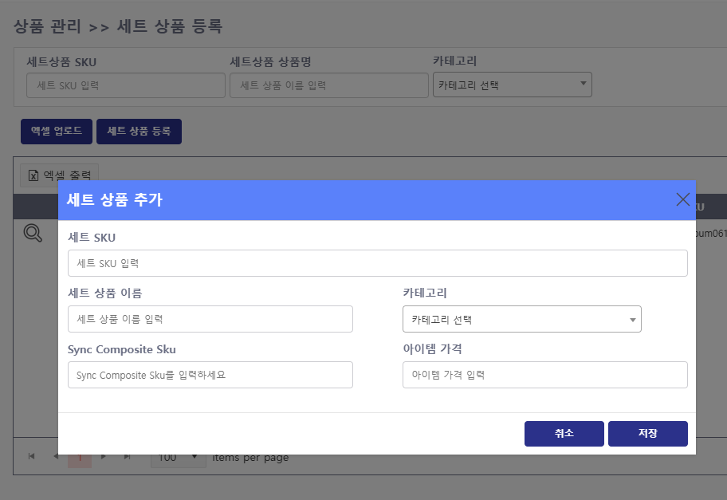Image resolution: width=727 pixels, height=500 pixels.
Task: Go to the next page of results
Action: (x=104, y=457)
